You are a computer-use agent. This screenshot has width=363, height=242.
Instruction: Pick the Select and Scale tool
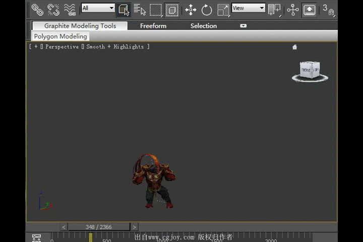click(223, 9)
